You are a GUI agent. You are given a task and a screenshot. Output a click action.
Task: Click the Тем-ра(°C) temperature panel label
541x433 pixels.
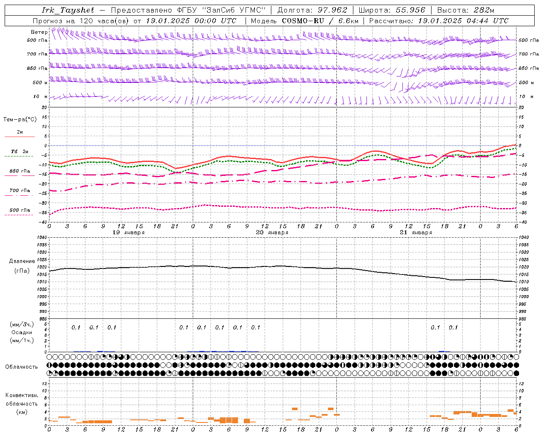pyautogui.click(x=20, y=120)
